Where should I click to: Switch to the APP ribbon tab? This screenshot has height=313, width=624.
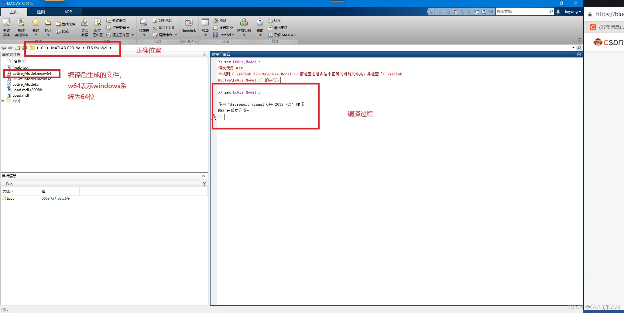(x=68, y=12)
